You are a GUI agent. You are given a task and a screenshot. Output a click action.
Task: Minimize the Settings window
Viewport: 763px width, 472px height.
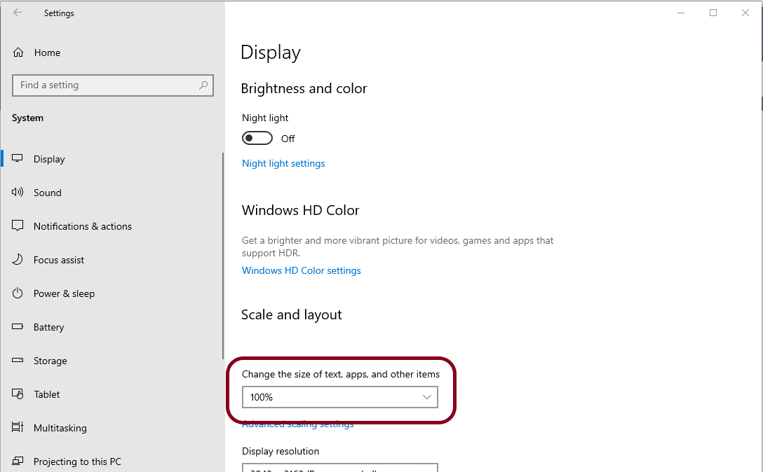tap(681, 13)
